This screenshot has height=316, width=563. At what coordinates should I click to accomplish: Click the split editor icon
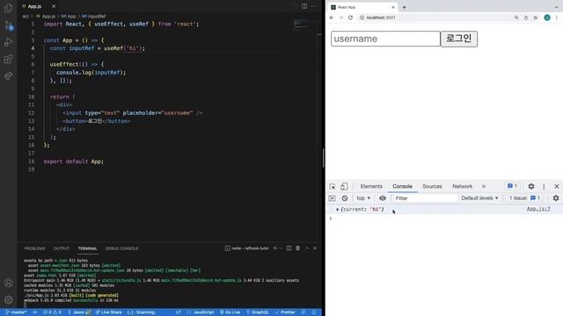tap(304, 6)
